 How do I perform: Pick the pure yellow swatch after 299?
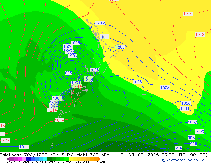tap(71, 159)
